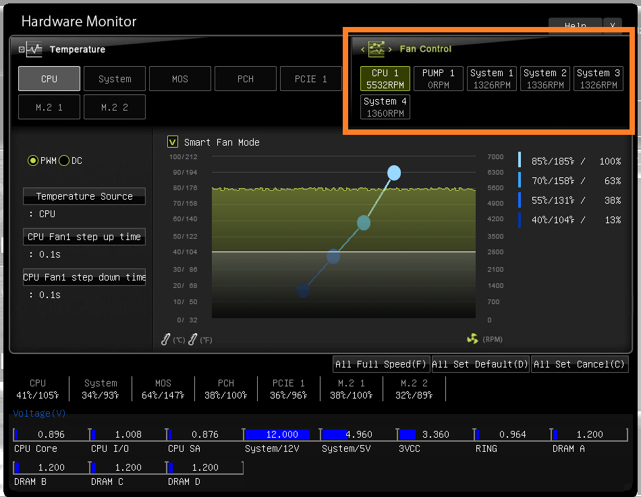The height and width of the screenshot is (497, 641).
Task: Open the Temperature Source selector
Action: coord(84,196)
